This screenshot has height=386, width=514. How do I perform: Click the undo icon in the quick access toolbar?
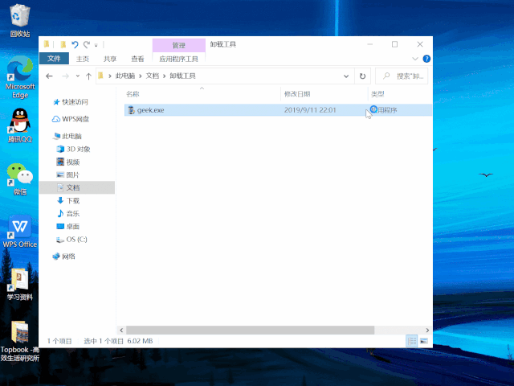point(75,45)
